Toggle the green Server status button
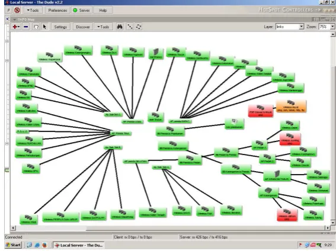This screenshot has width=336, height=251. click(x=82, y=10)
